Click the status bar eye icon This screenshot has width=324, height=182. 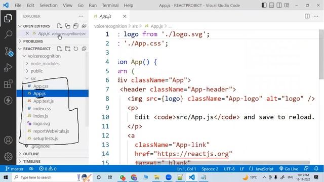coord(31,169)
